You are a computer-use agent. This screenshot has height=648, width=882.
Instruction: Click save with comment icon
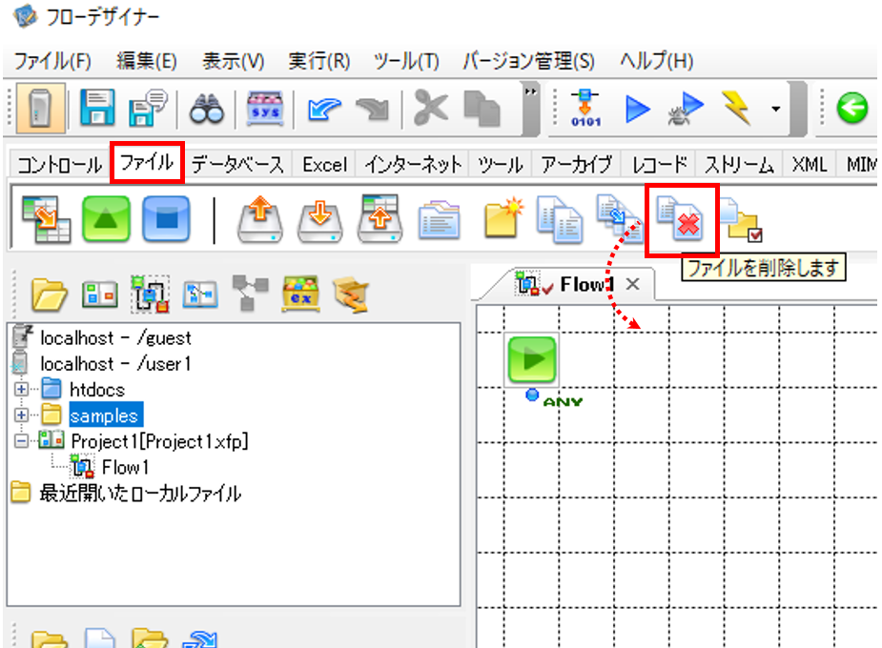click(148, 108)
